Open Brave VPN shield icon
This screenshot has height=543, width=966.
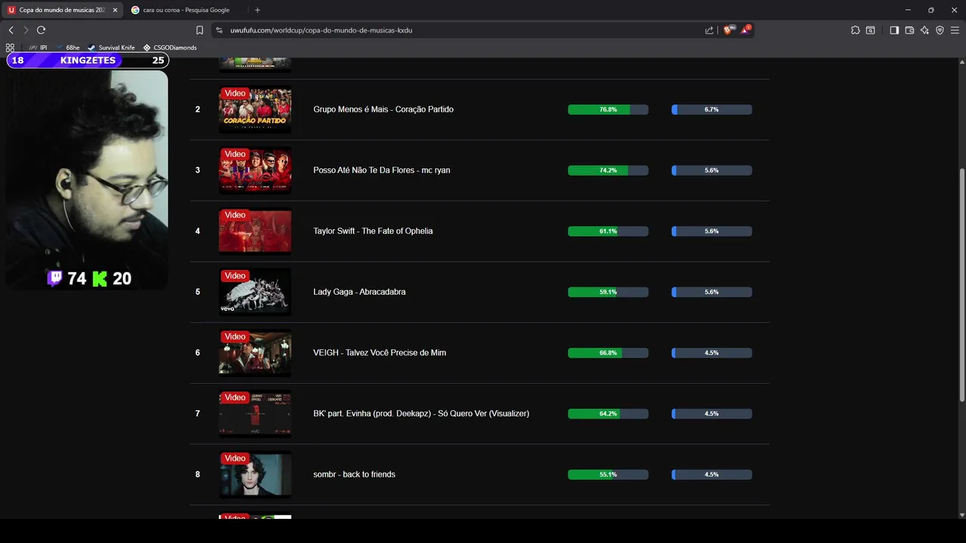coord(940,30)
